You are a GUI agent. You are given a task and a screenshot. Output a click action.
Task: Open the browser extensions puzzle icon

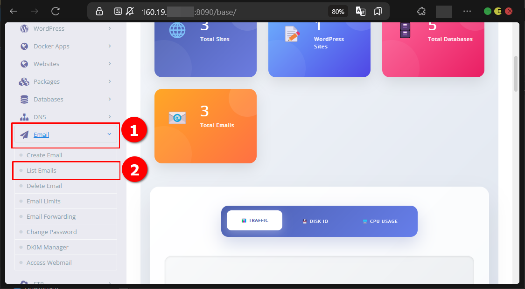pyautogui.click(x=421, y=11)
